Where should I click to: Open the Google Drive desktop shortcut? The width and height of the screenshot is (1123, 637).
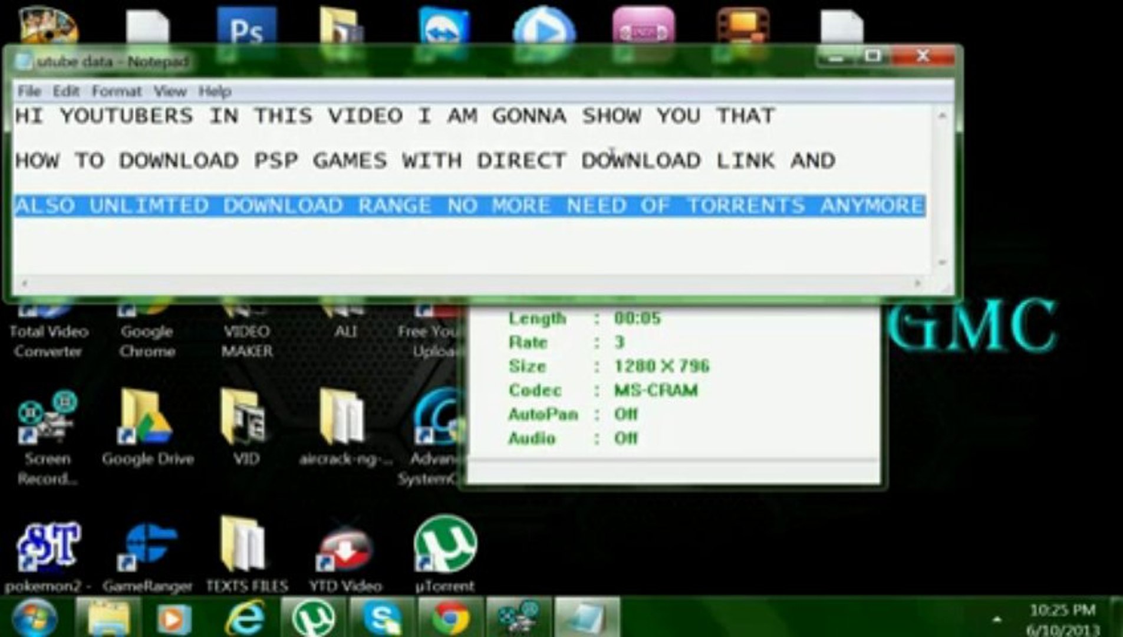click(147, 428)
